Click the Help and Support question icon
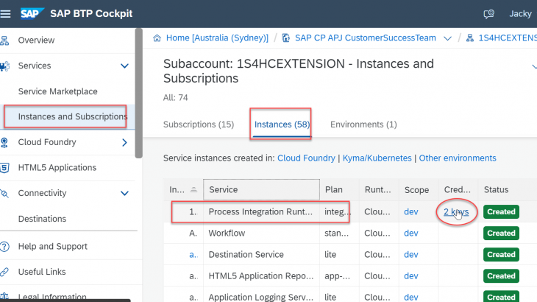The width and height of the screenshot is (537, 302). (4, 247)
